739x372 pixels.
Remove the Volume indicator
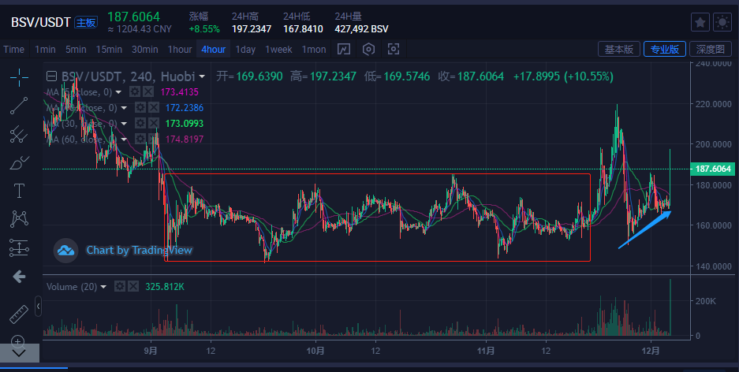click(133, 286)
